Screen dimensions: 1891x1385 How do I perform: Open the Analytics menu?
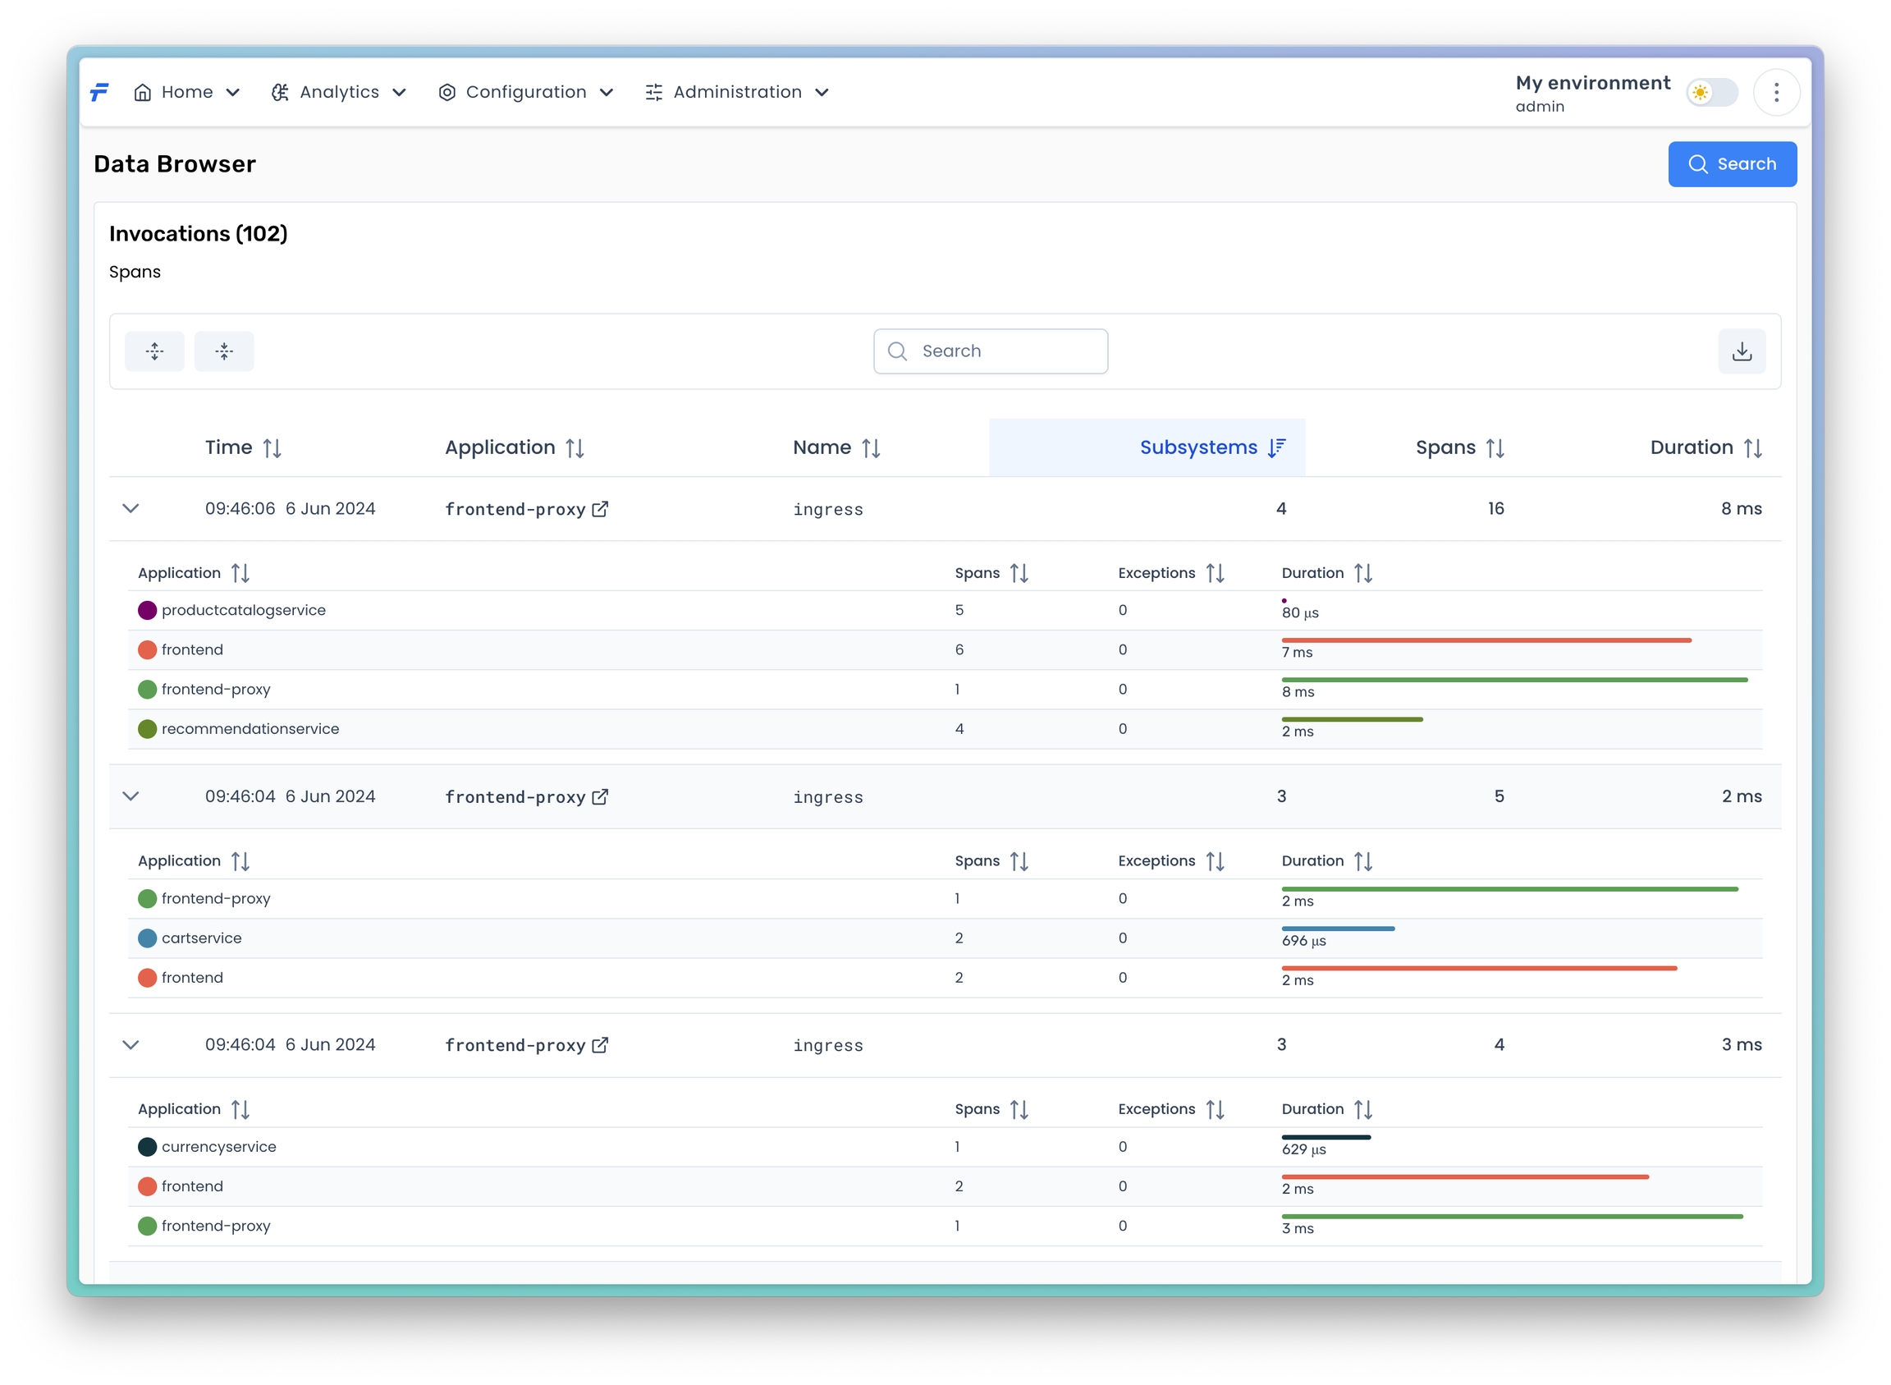(x=339, y=92)
